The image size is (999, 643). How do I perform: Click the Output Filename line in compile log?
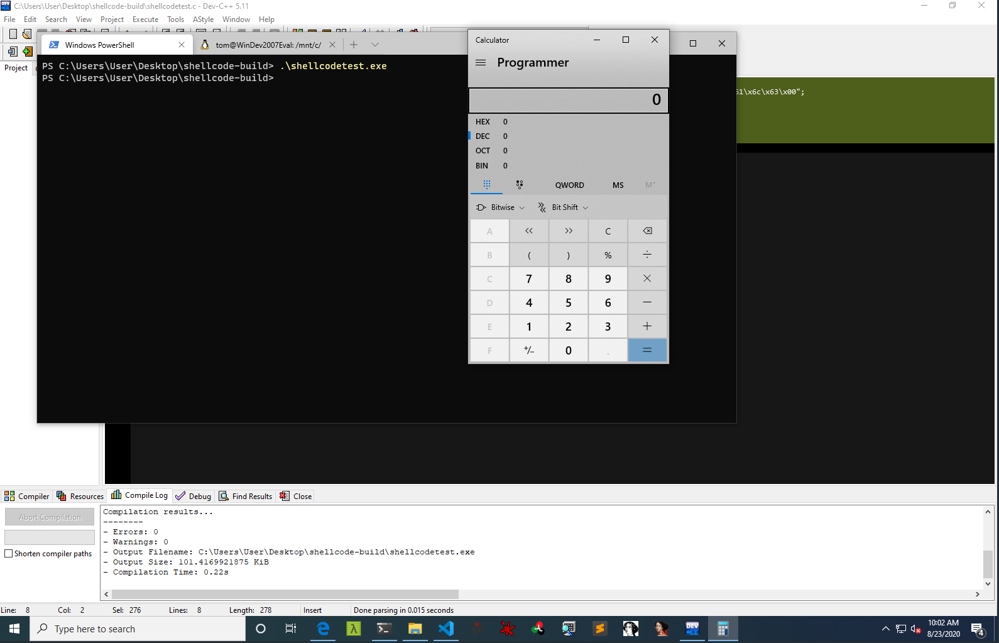pyautogui.click(x=289, y=552)
